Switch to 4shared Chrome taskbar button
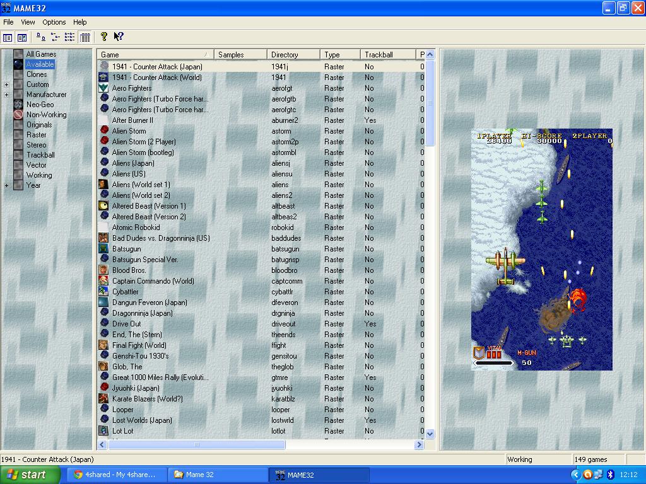Viewport: 646px width, 484px height. click(x=117, y=475)
